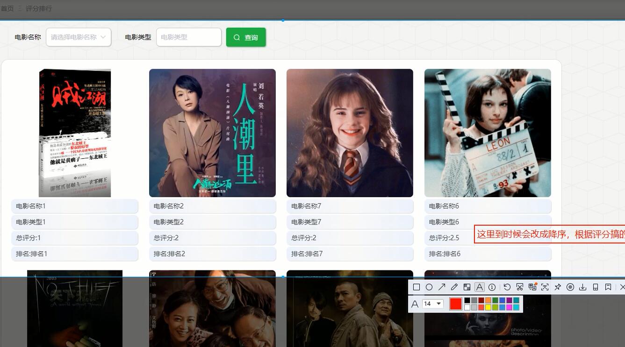Go to 首页 breadcrumb link
625x347 pixels.
point(7,8)
